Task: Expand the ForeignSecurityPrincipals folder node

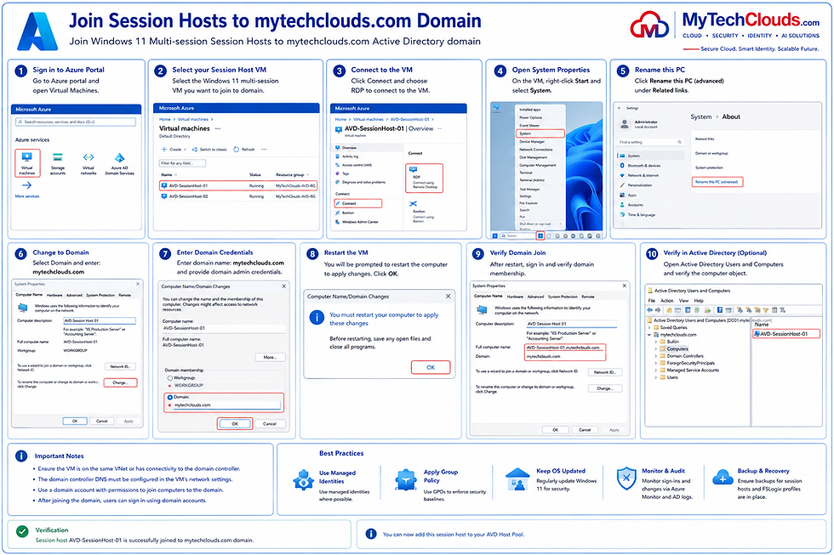Action: tap(656, 363)
